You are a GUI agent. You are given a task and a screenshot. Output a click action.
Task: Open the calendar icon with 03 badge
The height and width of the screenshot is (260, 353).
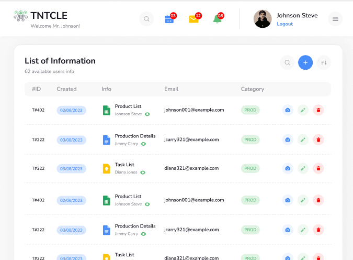(169, 19)
